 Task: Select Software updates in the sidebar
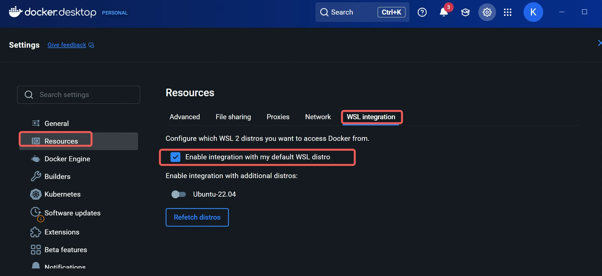[72, 213]
